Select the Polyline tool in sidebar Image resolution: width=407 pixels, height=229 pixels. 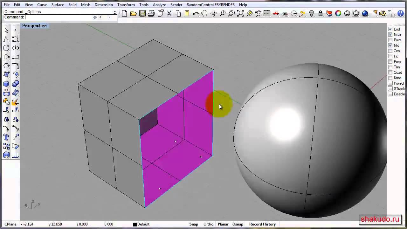pyautogui.click(x=6, y=39)
